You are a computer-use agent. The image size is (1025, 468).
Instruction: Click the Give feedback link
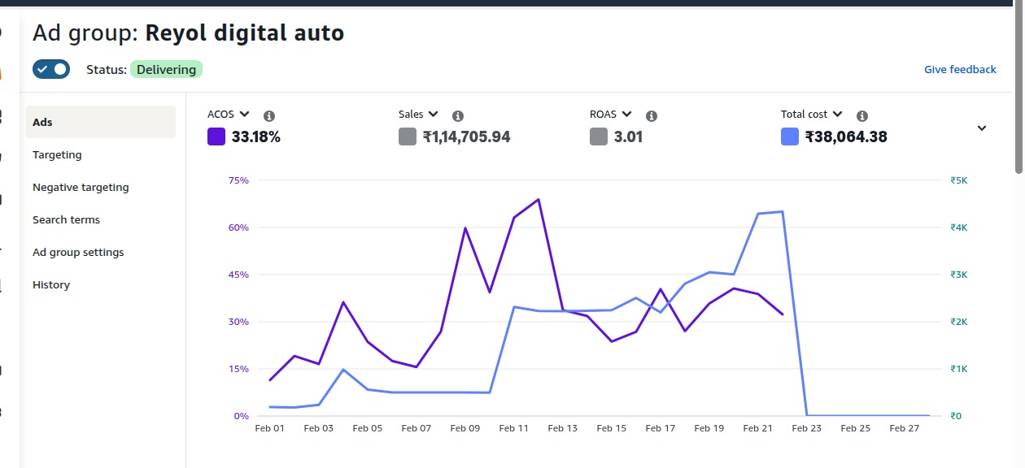[960, 70]
